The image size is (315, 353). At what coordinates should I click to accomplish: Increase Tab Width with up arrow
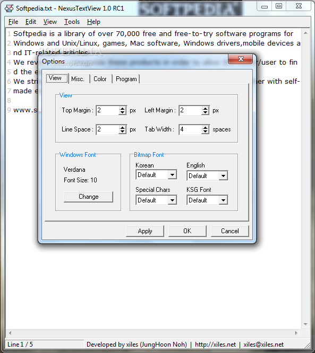[205, 127]
